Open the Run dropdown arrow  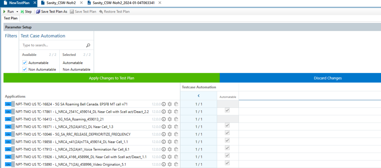pyautogui.click(x=17, y=12)
